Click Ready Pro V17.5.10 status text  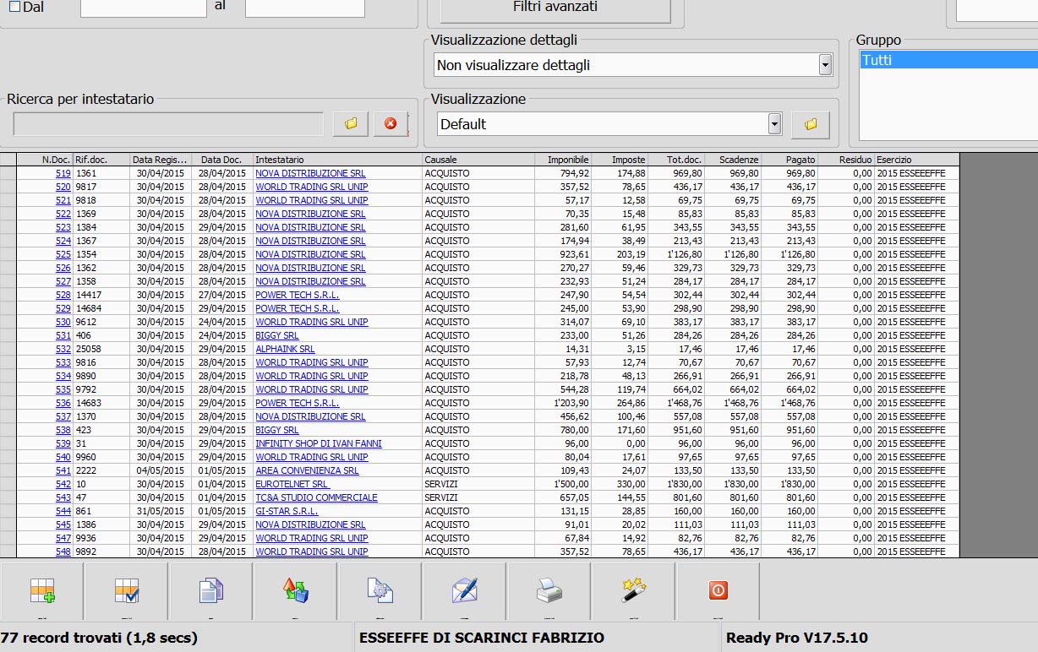(797, 638)
